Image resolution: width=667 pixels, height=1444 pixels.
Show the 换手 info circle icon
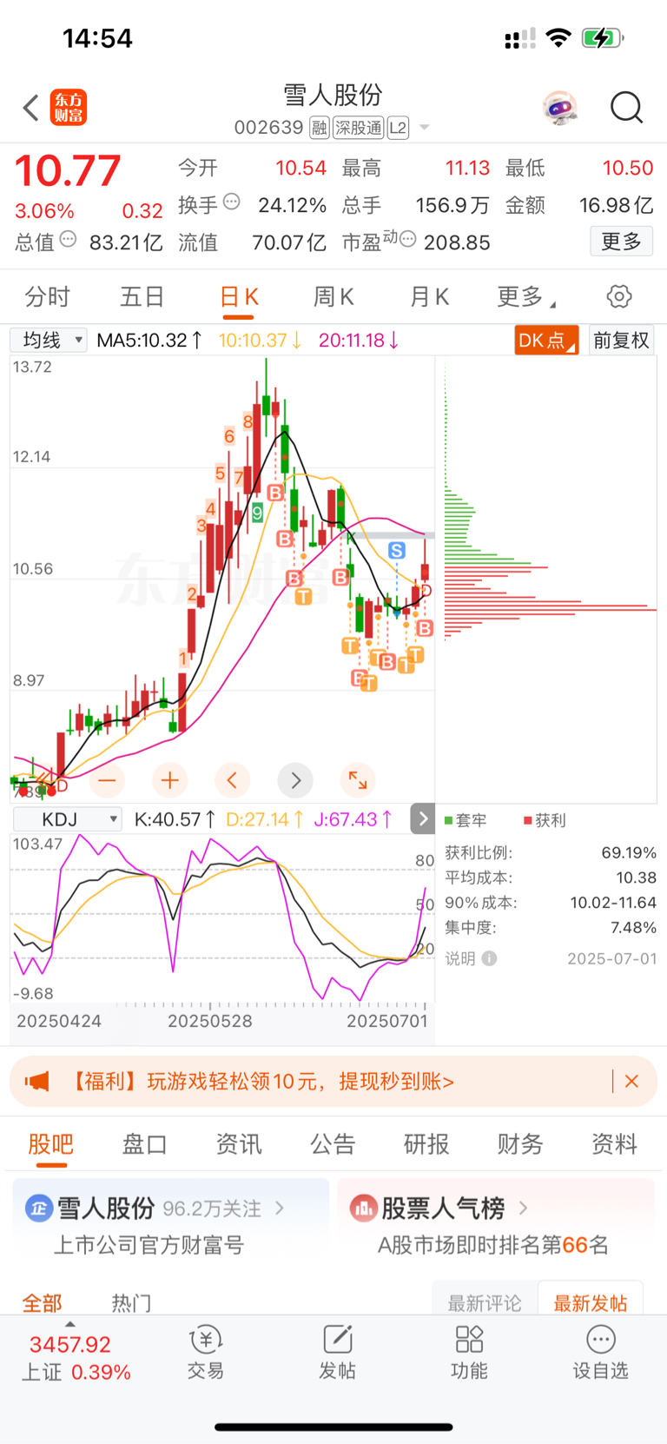232,202
